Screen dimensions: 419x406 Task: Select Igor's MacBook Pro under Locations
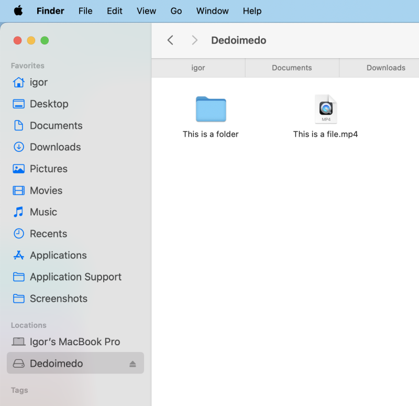pyautogui.click(x=75, y=342)
